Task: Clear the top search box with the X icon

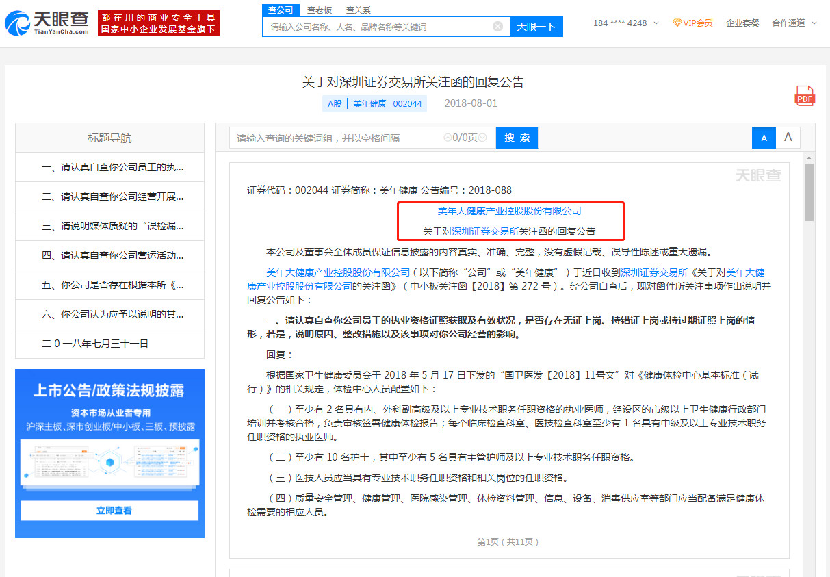Action: [x=497, y=27]
